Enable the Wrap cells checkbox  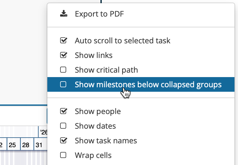63,155
